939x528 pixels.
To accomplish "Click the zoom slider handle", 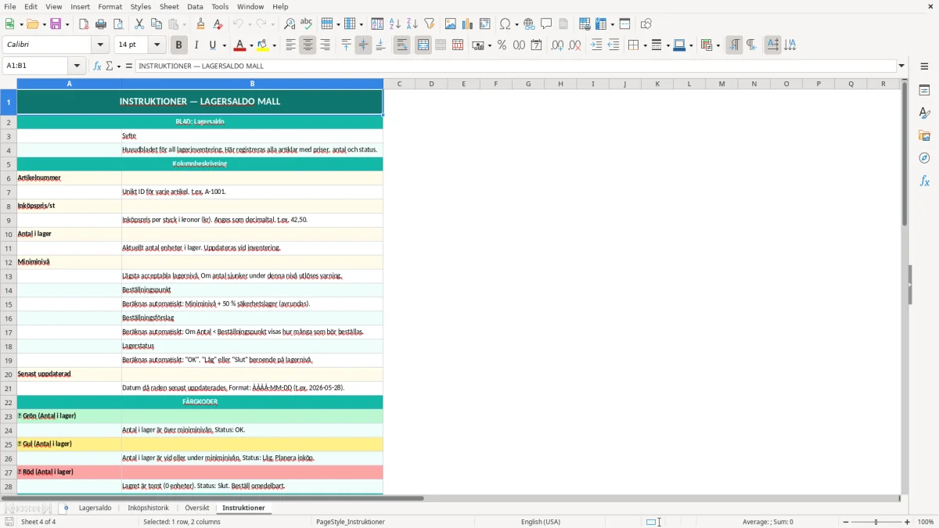I will point(876,522).
